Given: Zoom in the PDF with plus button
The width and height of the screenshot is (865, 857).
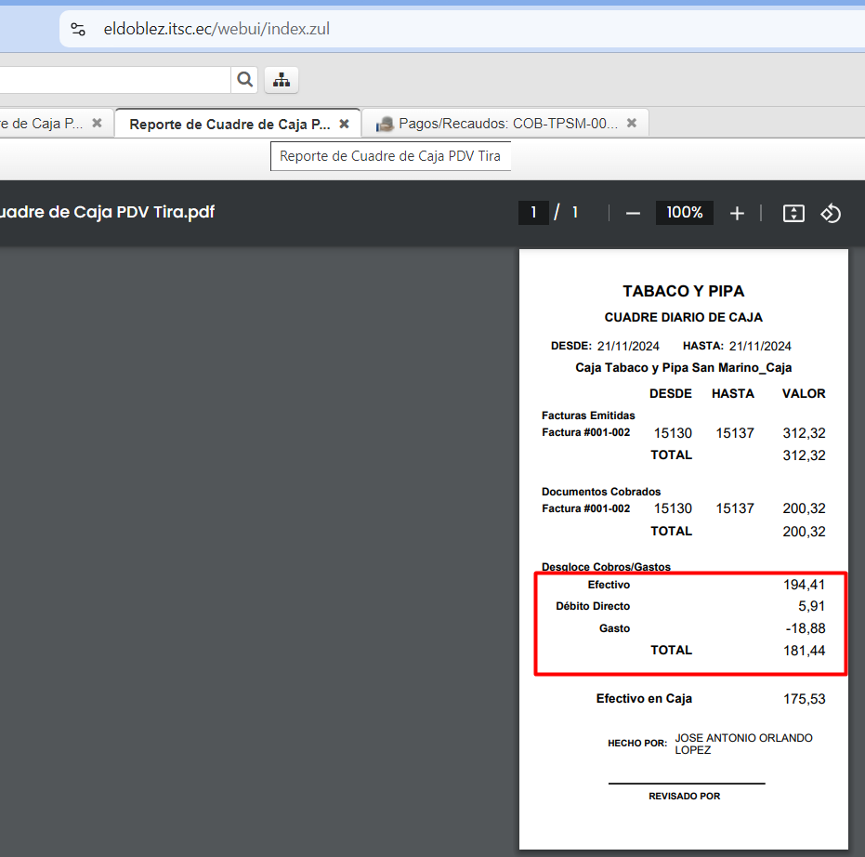Looking at the screenshot, I should click(x=737, y=213).
